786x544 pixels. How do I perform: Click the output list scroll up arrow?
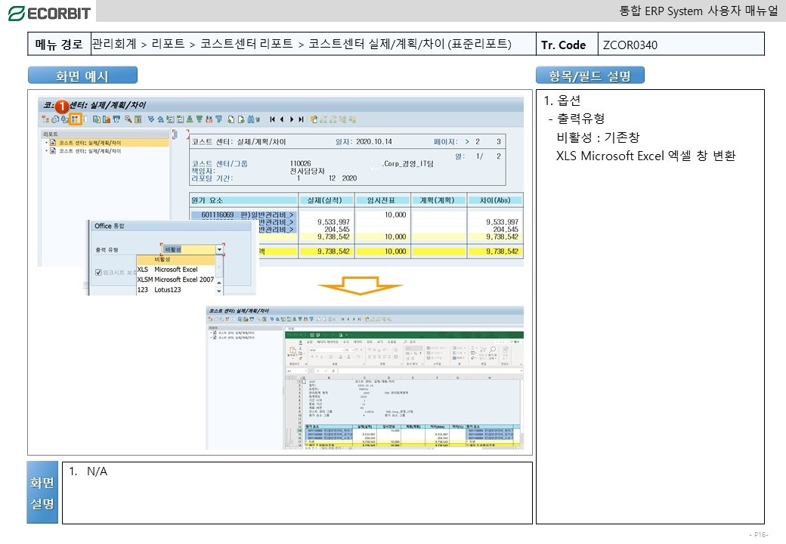[218, 283]
